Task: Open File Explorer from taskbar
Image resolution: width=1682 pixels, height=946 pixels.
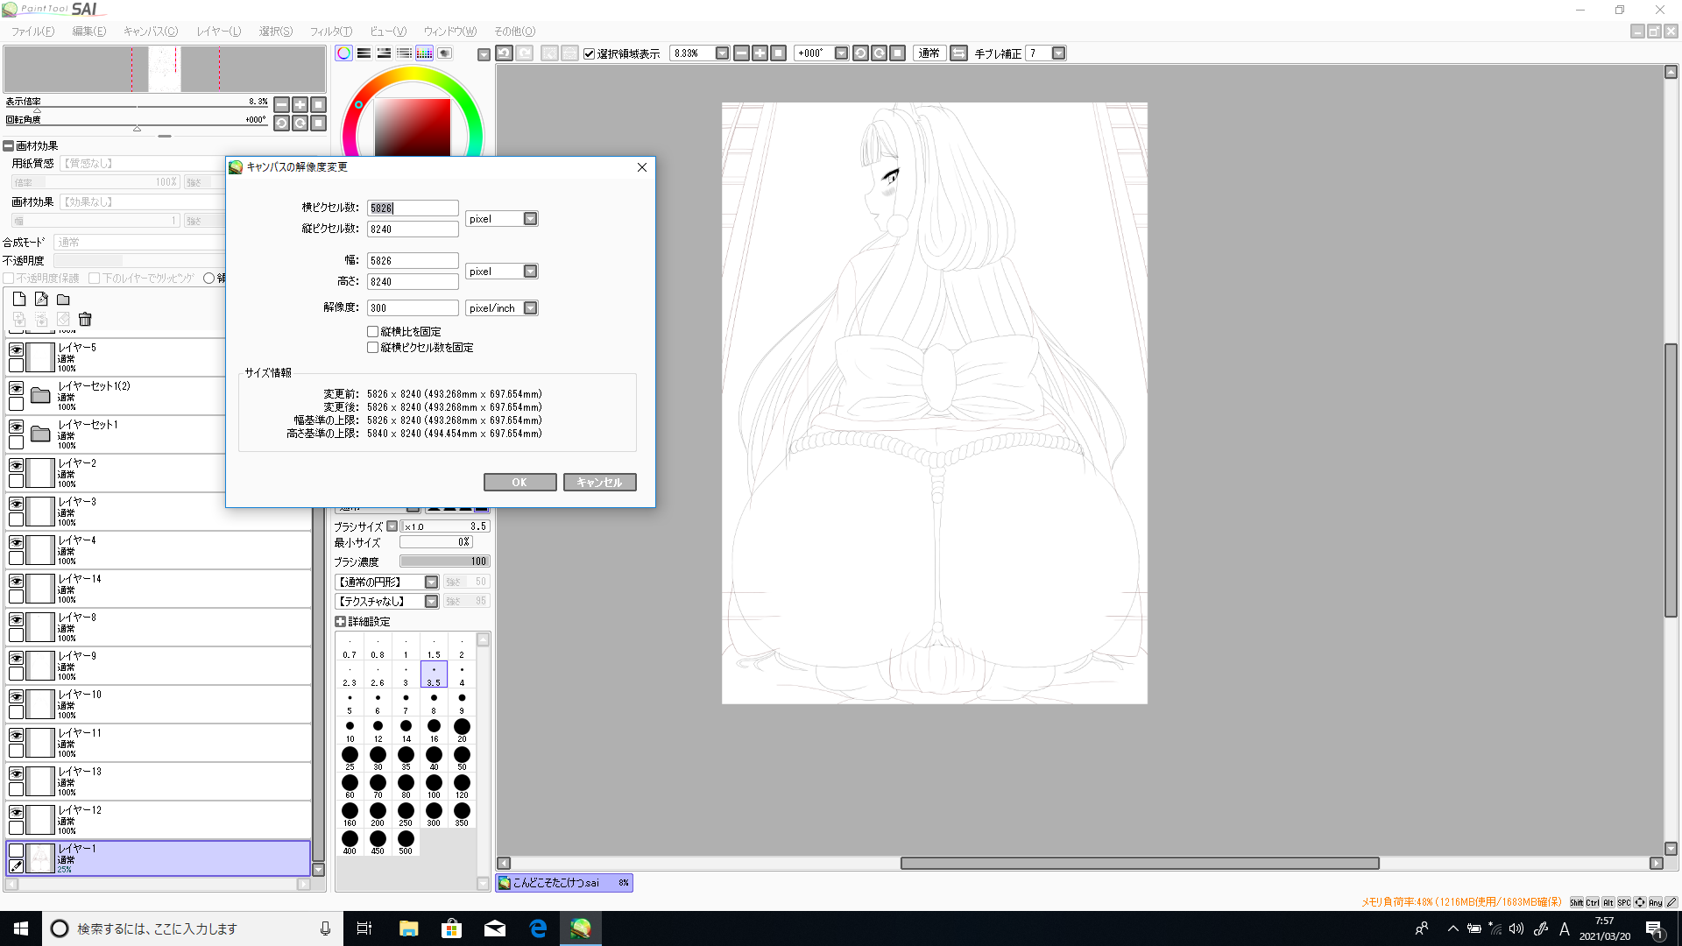Action: [x=408, y=928]
